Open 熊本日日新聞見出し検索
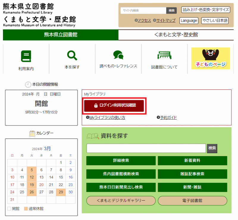 coord(121,187)
